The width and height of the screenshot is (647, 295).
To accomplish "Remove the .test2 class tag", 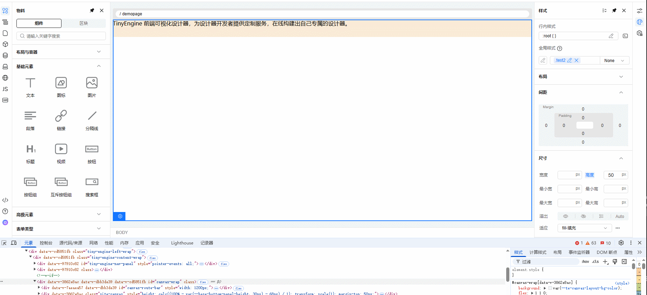I will coord(576,60).
